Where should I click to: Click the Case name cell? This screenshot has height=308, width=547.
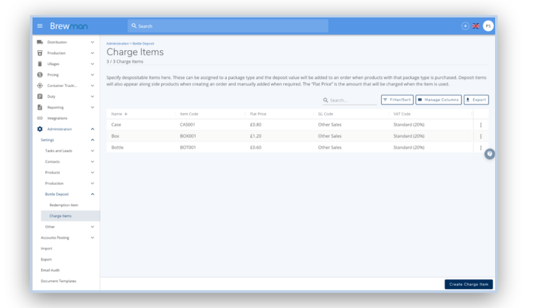(x=116, y=125)
